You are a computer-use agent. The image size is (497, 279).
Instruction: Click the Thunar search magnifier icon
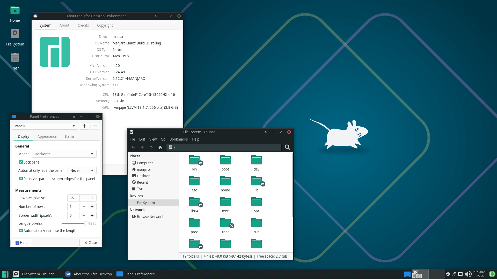[x=287, y=147]
